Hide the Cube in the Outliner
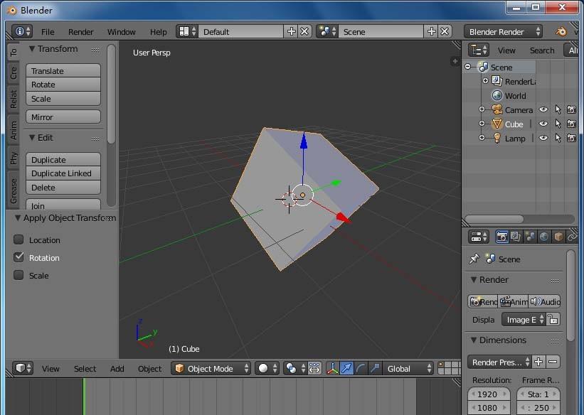The width and height of the screenshot is (584, 415). point(544,124)
